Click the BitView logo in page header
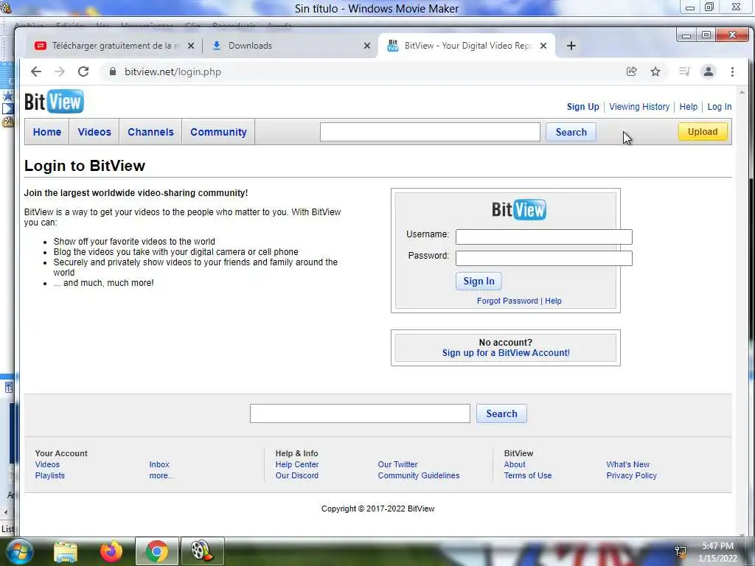Image resolution: width=755 pixels, height=566 pixels. [x=54, y=102]
